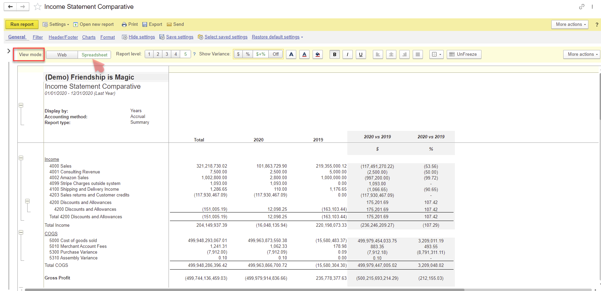
Task: Open Restore default settings dropdown
Action: pyautogui.click(x=277, y=37)
